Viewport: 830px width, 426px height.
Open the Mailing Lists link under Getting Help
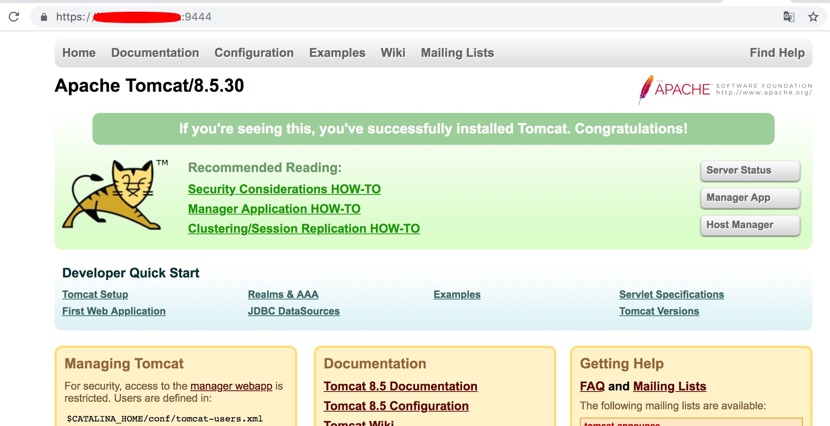(x=670, y=386)
